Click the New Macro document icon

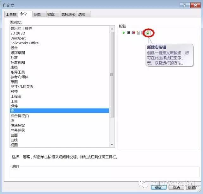[138, 33]
